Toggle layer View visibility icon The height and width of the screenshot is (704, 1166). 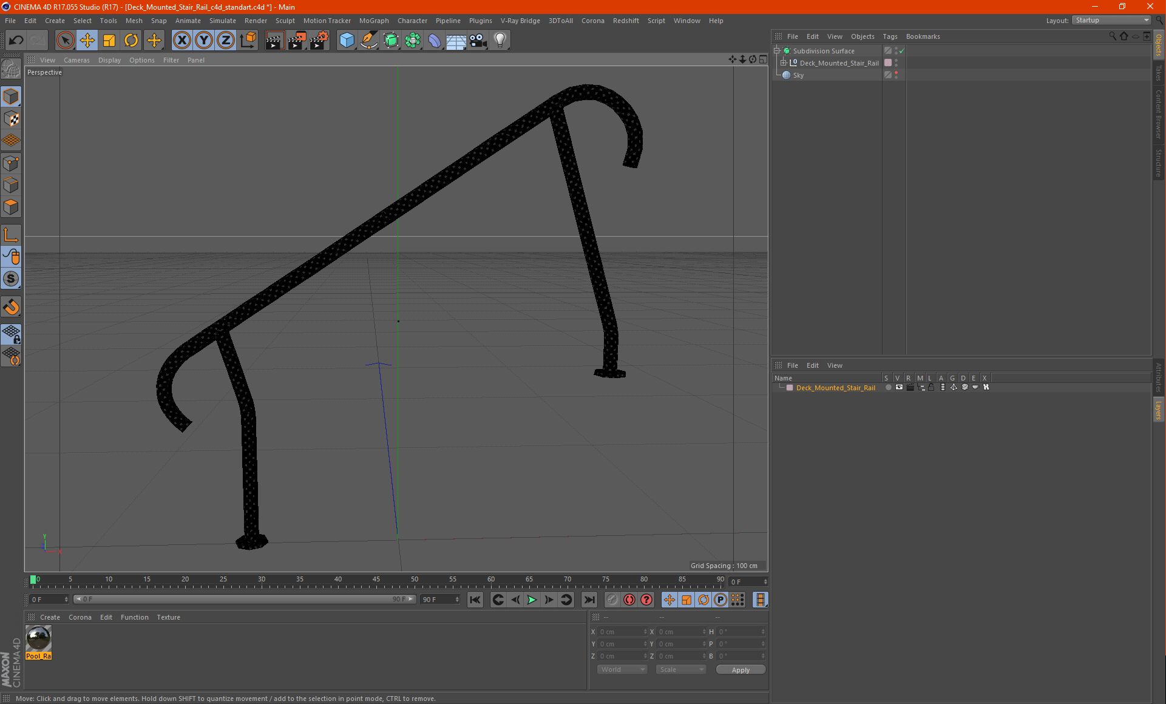[x=899, y=387]
